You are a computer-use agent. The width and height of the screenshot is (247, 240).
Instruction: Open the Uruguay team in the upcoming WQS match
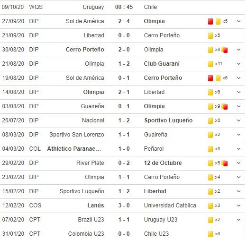pos(93,7)
